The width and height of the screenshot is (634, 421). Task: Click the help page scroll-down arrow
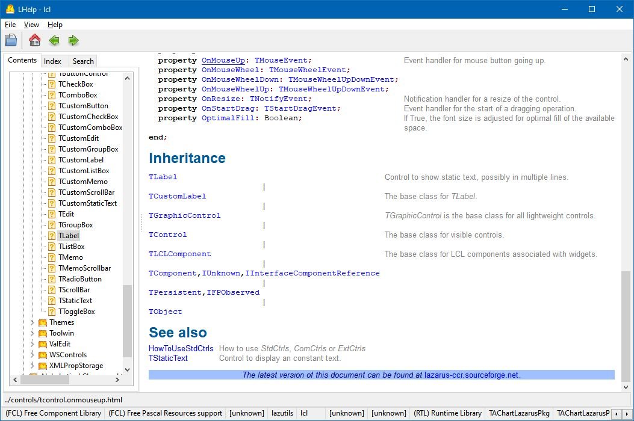(x=626, y=387)
